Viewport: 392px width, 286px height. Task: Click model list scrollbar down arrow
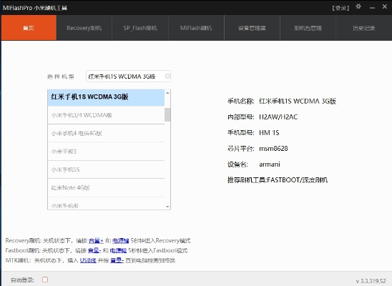pyautogui.click(x=167, y=207)
